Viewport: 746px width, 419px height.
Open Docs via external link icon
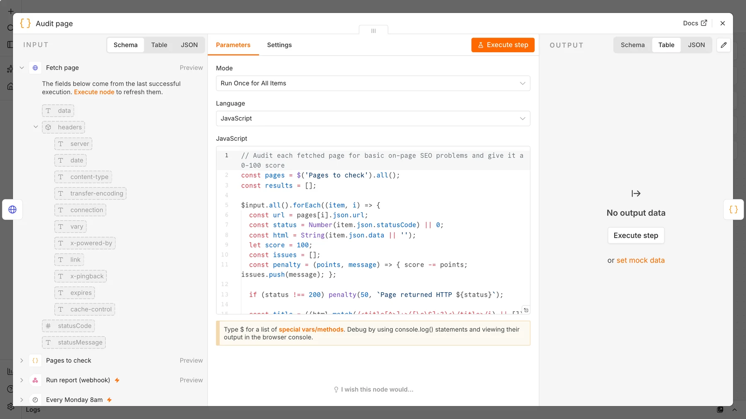pos(704,23)
